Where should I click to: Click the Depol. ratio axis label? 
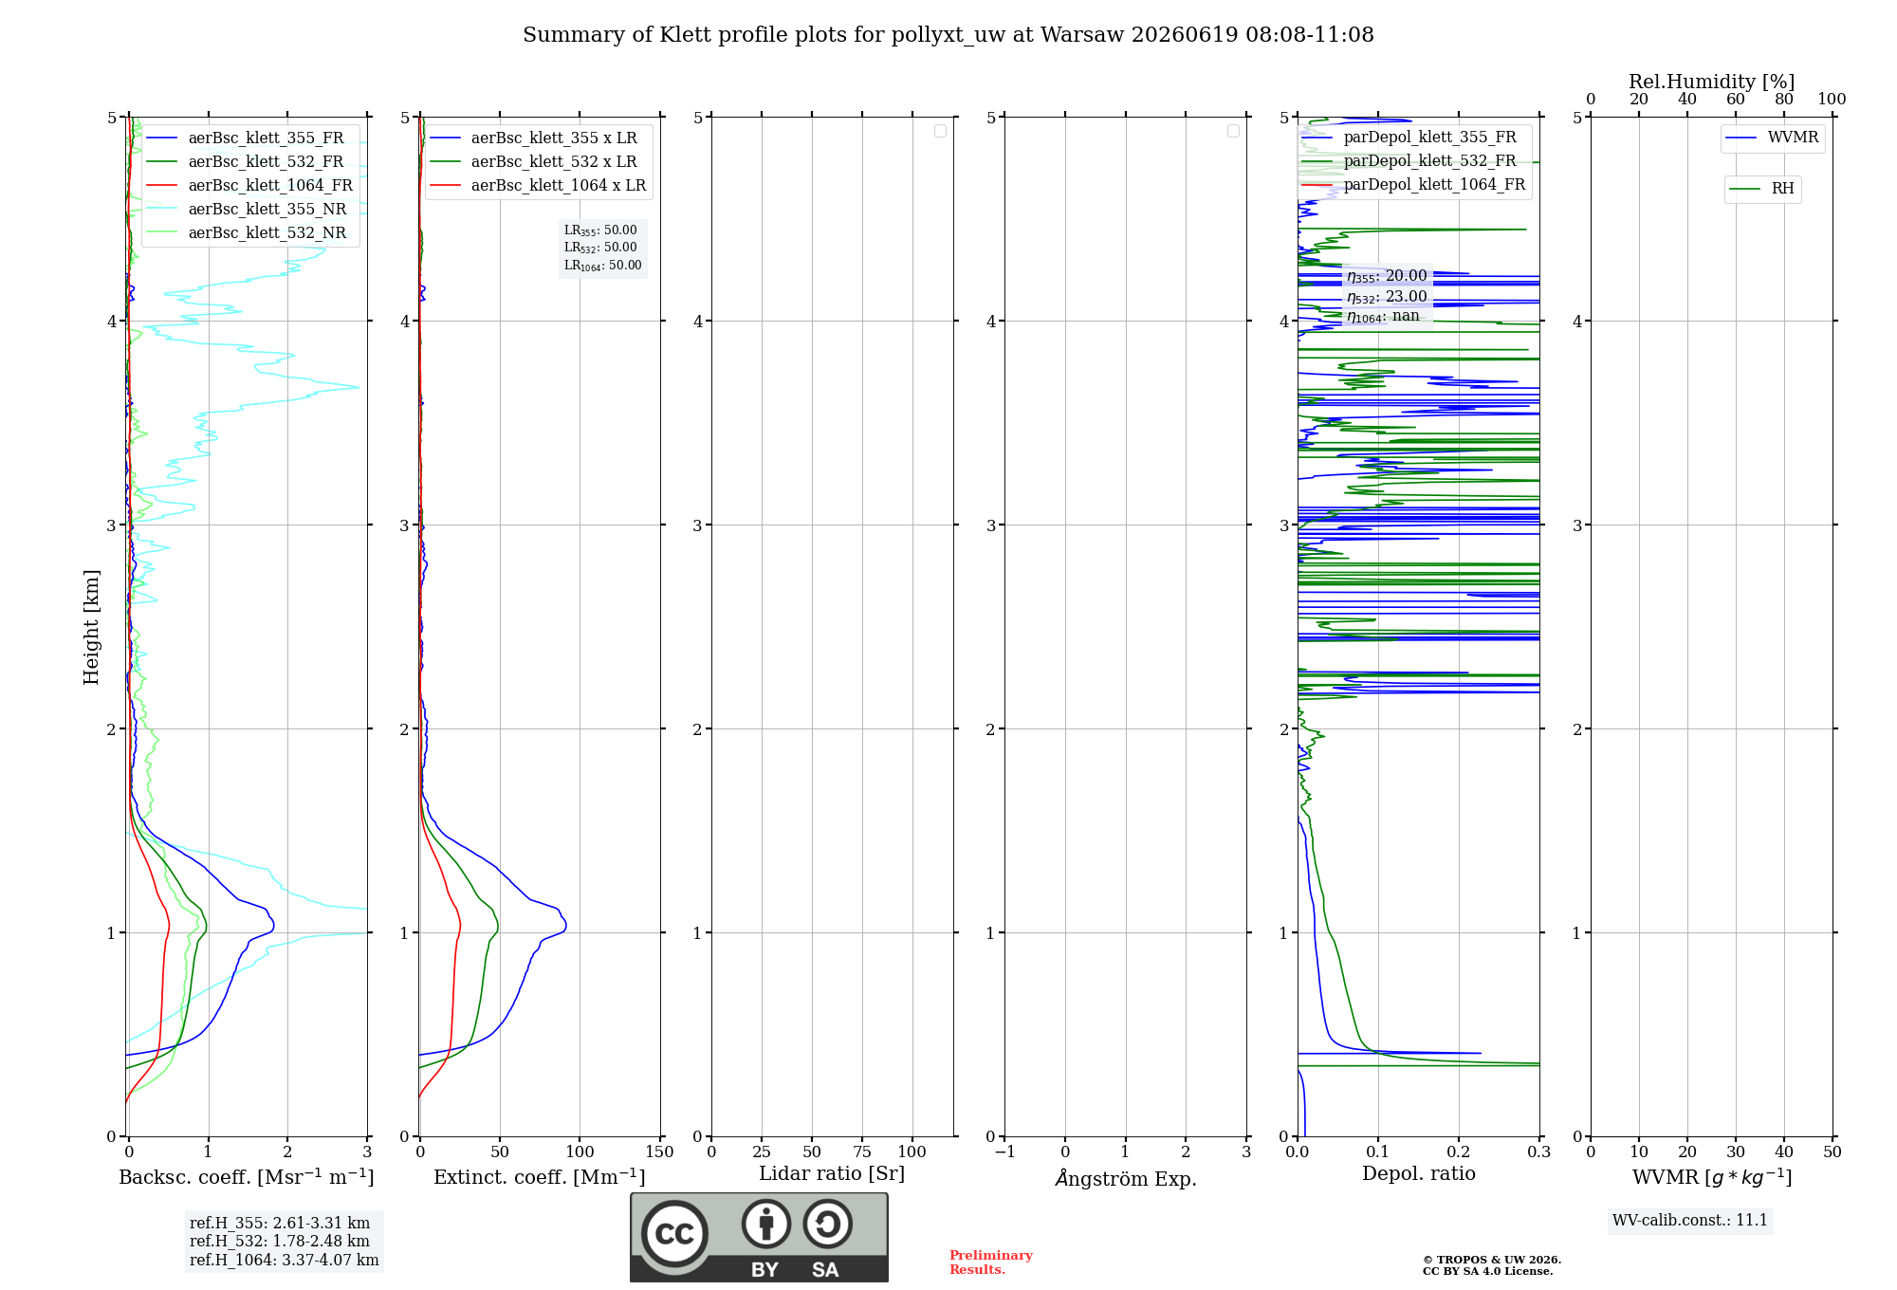1419,1173
